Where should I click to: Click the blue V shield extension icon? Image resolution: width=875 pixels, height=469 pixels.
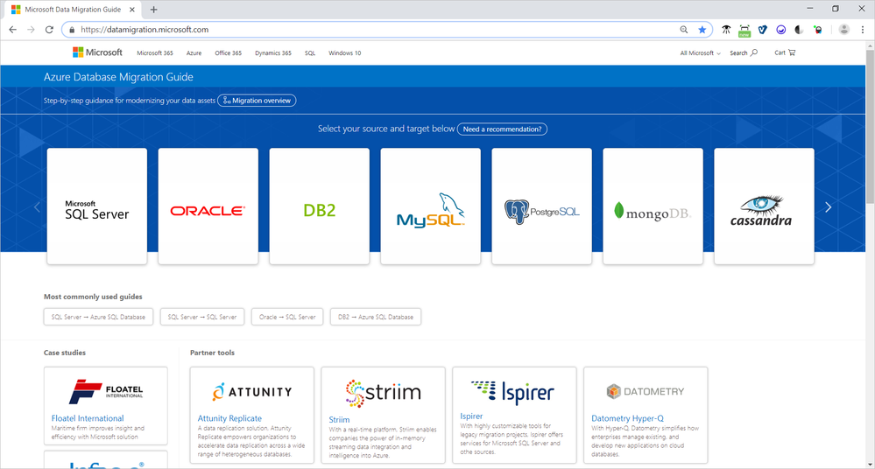[x=762, y=30]
